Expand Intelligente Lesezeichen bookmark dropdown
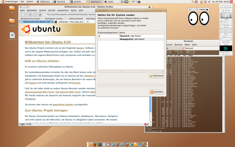This screenshot has height=147, width=235. click(x=55, y=19)
